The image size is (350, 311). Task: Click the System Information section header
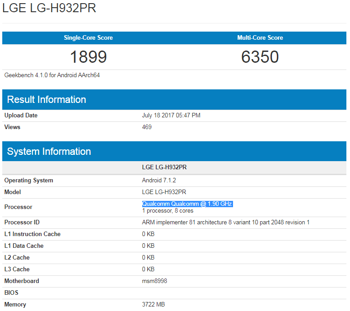(x=49, y=152)
